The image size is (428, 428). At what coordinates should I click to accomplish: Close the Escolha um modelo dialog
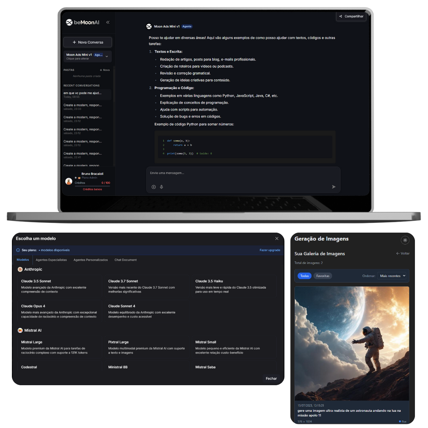pos(277,239)
